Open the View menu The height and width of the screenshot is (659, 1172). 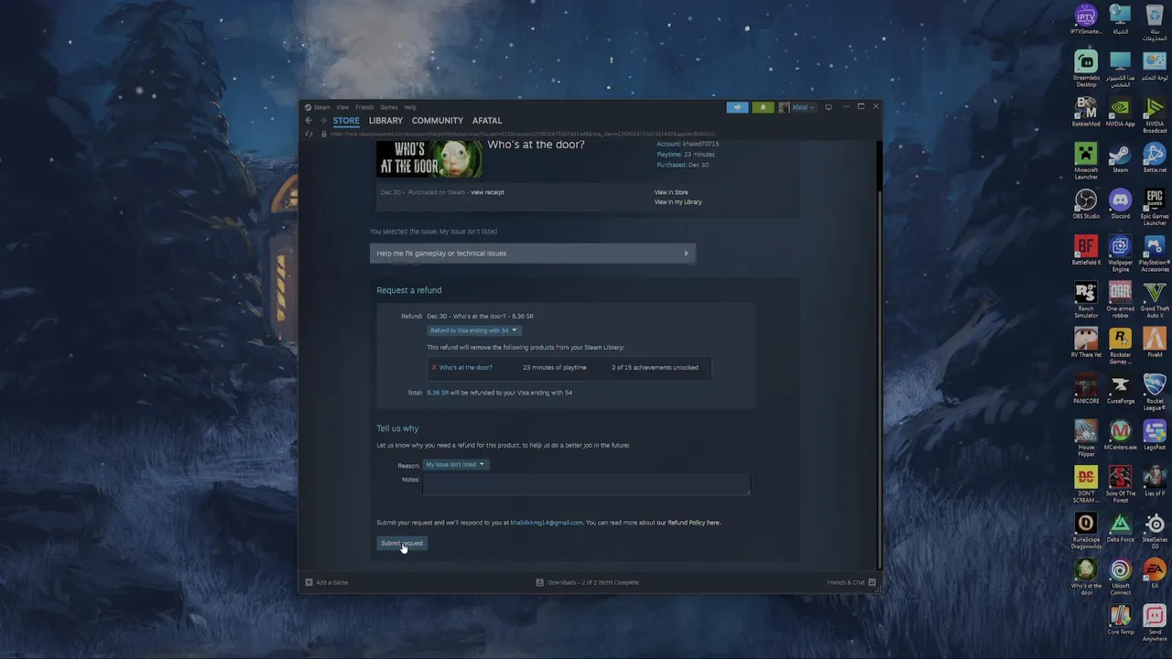[x=342, y=107]
